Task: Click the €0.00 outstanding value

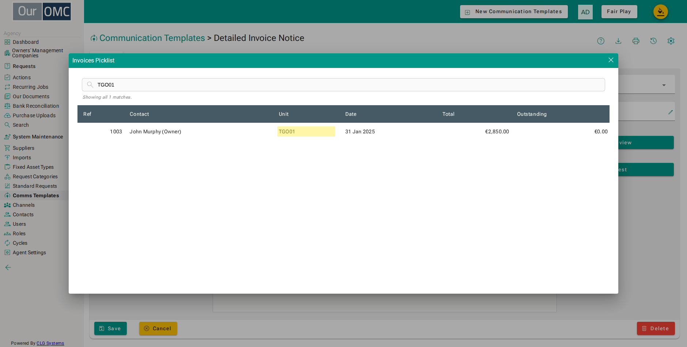Action: tap(601, 131)
